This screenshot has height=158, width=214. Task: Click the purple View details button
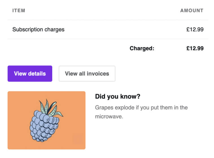pos(30,74)
